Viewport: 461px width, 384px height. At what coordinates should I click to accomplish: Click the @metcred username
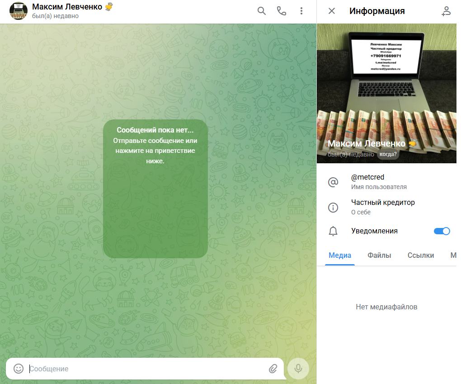pyautogui.click(x=367, y=177)
